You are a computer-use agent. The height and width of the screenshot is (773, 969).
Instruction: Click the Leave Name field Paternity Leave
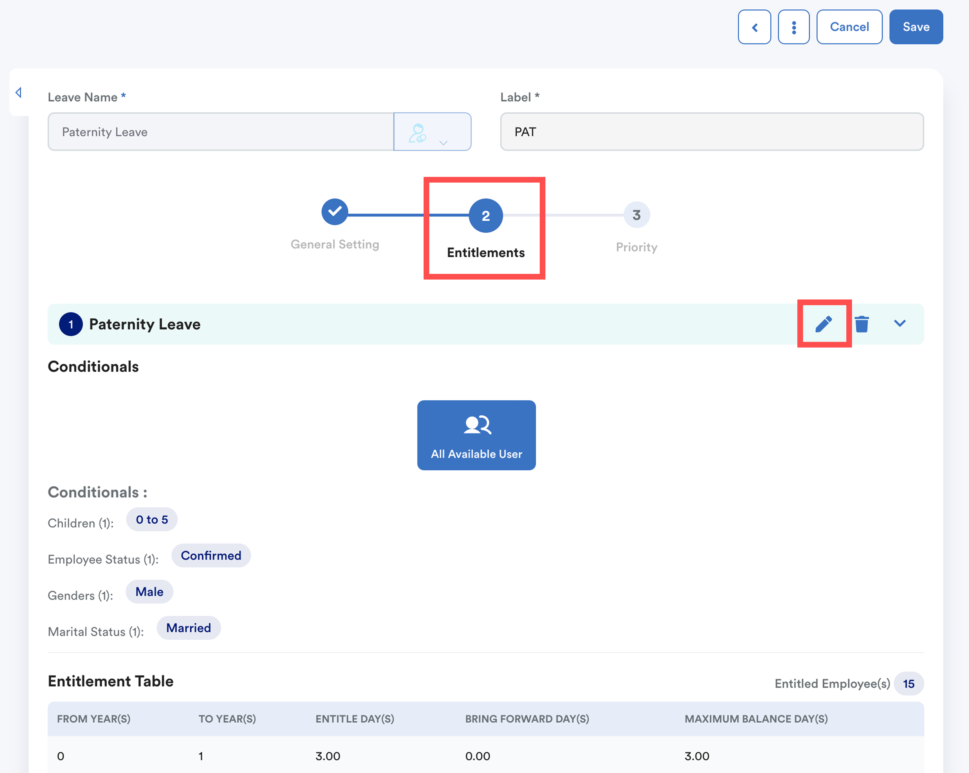(x=220, y=132)
